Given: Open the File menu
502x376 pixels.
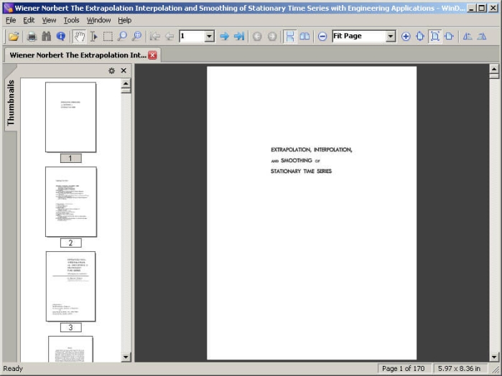Looking at the screenshot, I should pyautogui.click(x=11, y=20).
